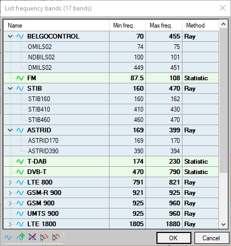231x246 pixels.
Task: Select the DVB-T band name
Action: 37,172
